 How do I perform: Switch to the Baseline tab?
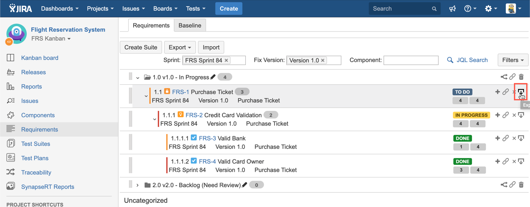[x=190, y=25]
